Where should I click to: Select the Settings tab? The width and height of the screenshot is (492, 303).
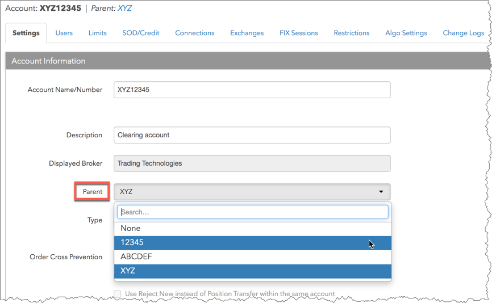pos(26,33)
